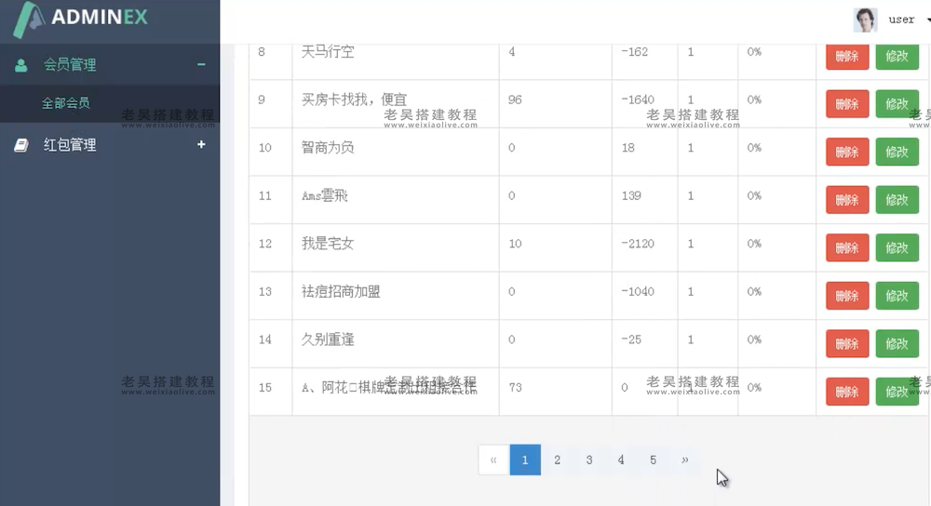Viewport: 931px width, 506px height.
Task: Edit row 14 久别重逢
Action: point(897,343)
